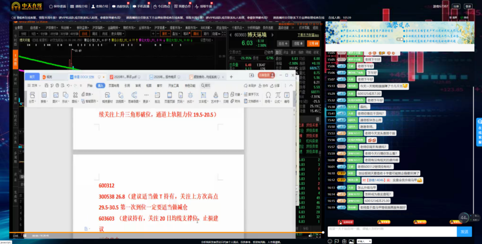482x244 pixels.
Task: Open the 课程介绍 navigation item
Action: click(x=79, y=7)
